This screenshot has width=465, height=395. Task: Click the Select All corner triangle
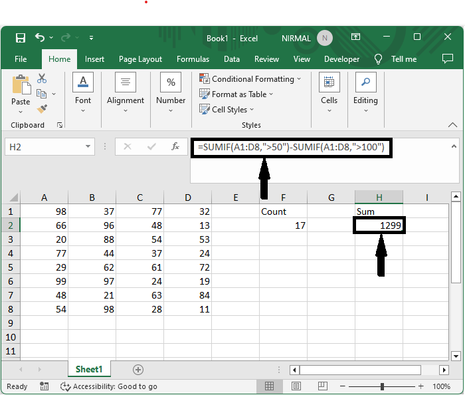coord(13,197)
